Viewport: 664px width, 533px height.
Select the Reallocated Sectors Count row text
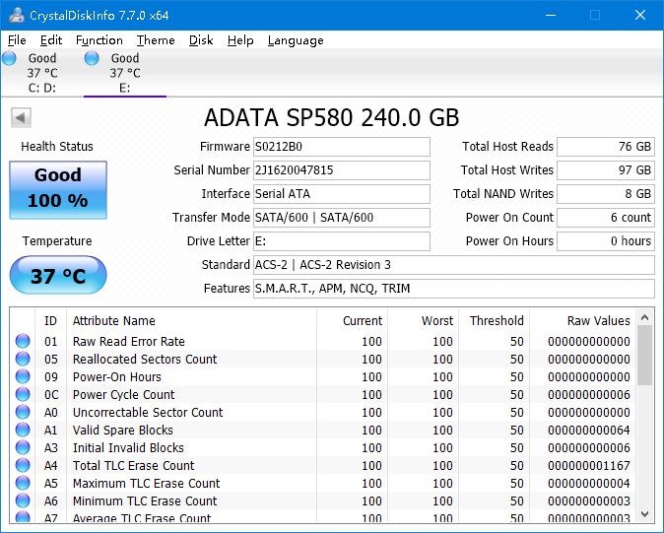pos(145,359)
